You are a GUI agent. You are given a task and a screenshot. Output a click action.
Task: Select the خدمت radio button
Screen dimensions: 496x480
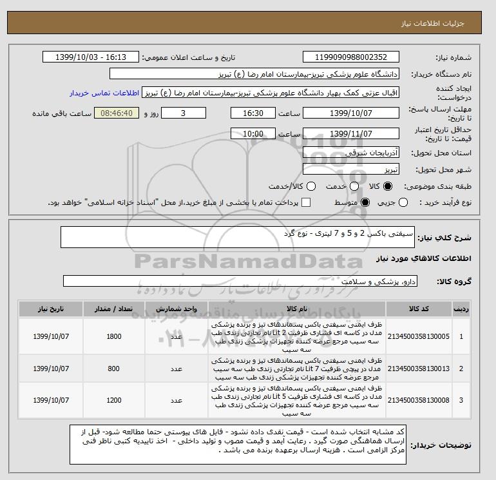354,186
